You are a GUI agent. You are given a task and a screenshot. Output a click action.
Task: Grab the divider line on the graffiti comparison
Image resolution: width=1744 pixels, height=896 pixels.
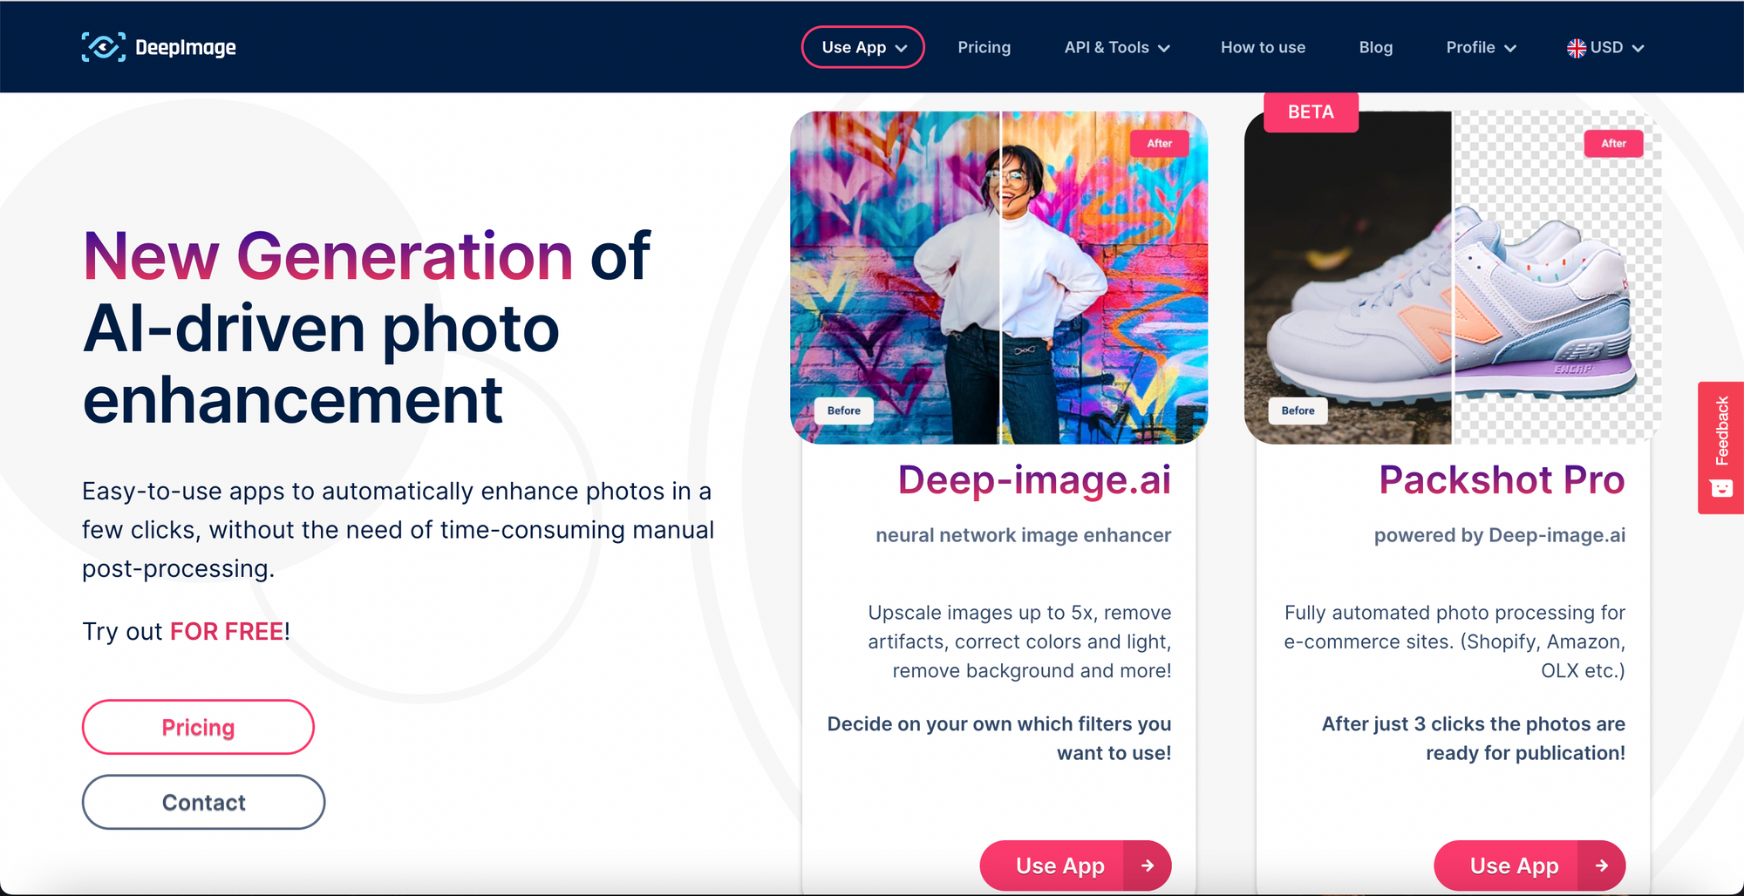point(1000,277)
